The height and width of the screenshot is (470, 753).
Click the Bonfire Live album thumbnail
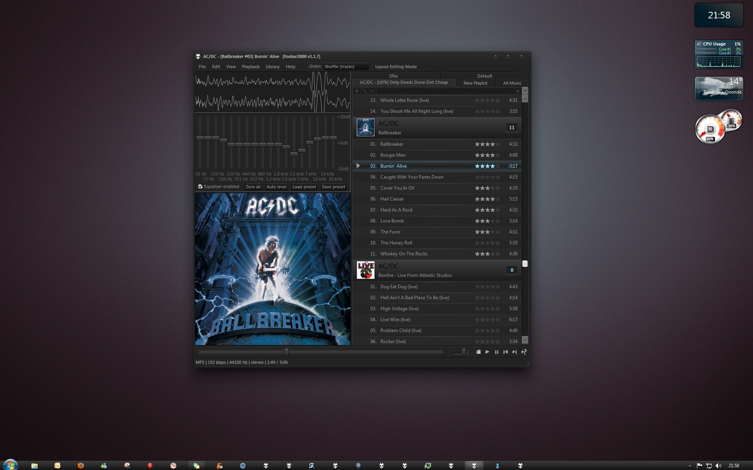tap(366, 270)
